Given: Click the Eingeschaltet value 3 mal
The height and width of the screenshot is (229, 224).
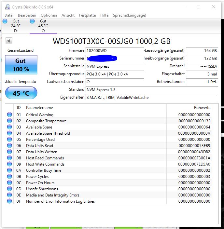Looking at the screenshot, I should coord(202,74).
